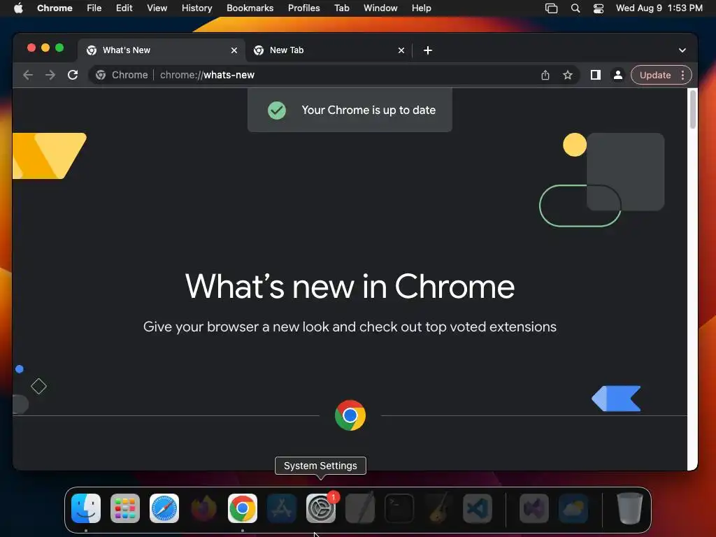Open Visual Studio Code from Dock

(x=478, y=508)
